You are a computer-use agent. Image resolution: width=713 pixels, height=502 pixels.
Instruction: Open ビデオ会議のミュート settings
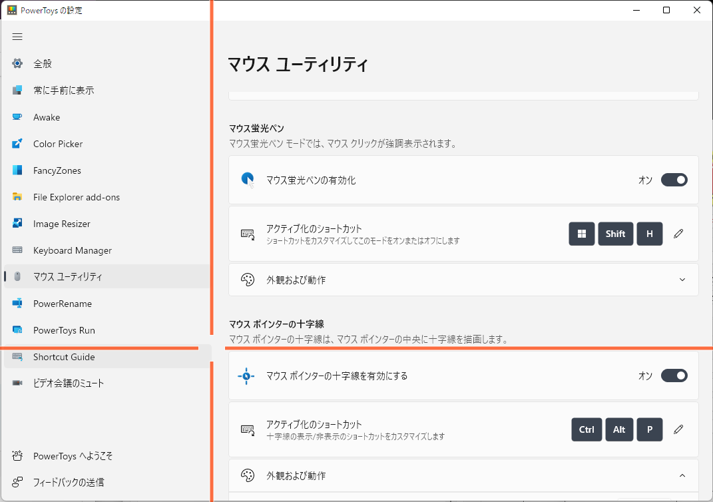pos(107,383)
